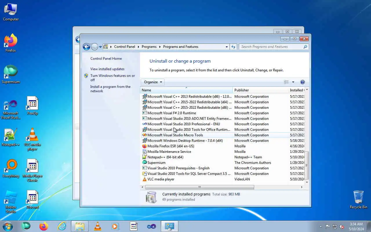371x232 pixels.
Task: Click the taskbar clock and date
Action: click(356, 226)
